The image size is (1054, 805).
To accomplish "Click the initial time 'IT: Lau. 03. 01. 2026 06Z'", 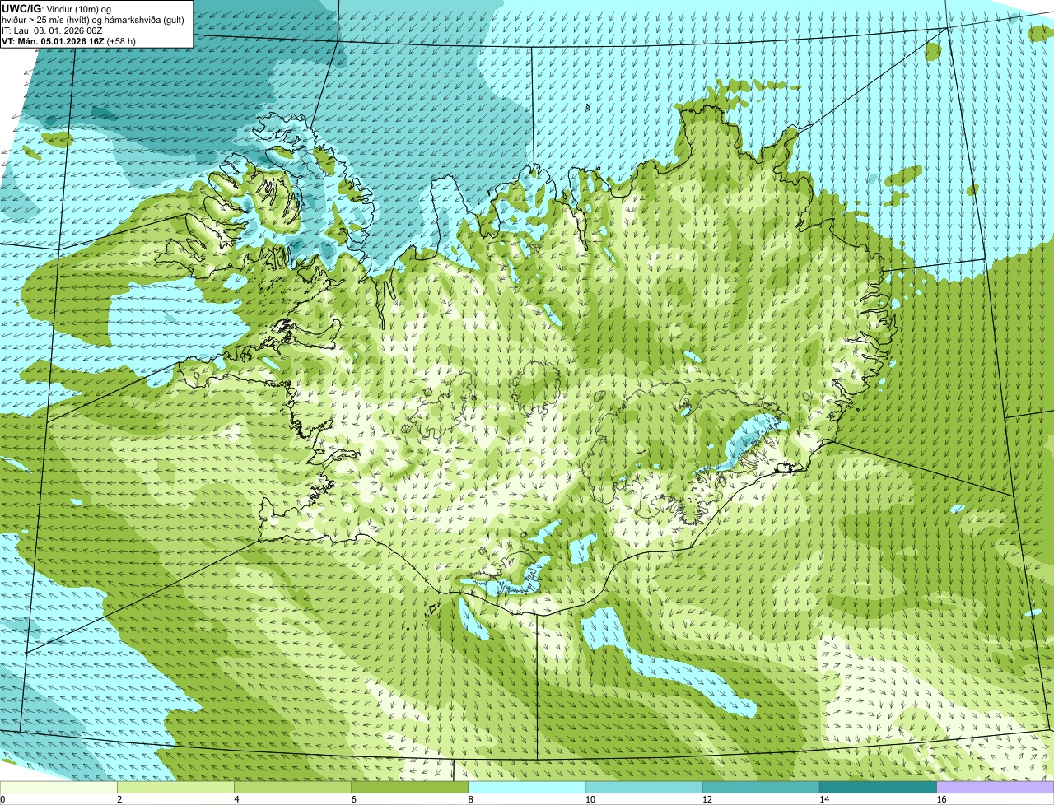I will click(x=52, y=30).
